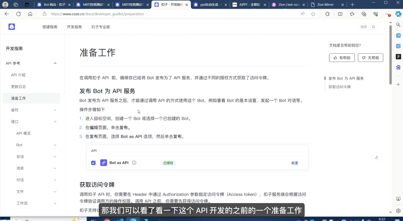Switch to Zion Mirror browser tab
Viewport: 403px width, 221px height.
click(x=327, y=5)
